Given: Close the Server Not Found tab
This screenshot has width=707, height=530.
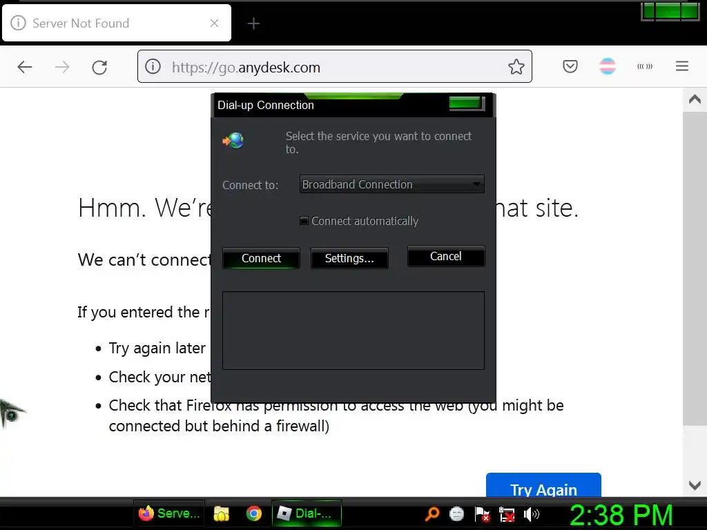Looking at the screenshot, I should coord(214,23).
